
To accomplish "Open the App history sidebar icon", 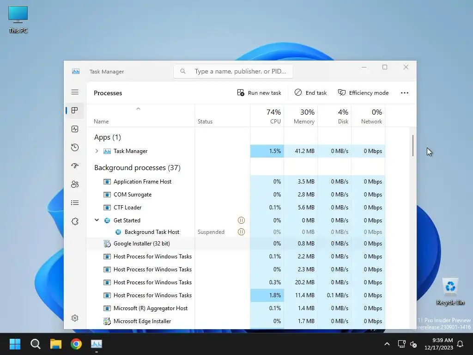I will (x=75, y=147).
